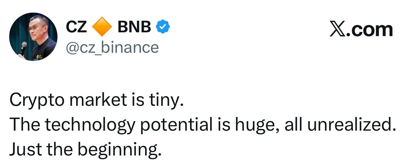The width and height of the screenshot is (410, 165).
Task: Click the display name "CZ"
Action: [76, 27]
